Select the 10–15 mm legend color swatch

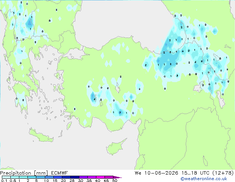coord(49,177)
